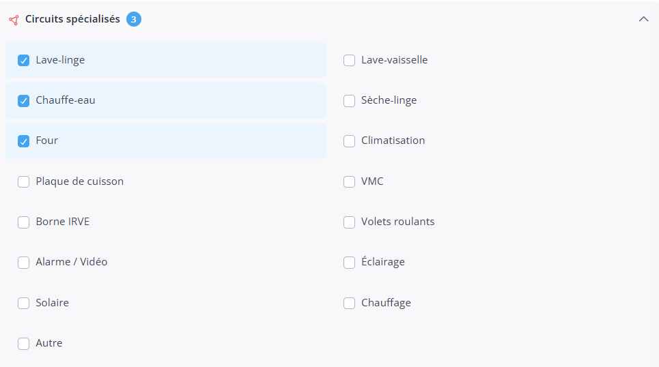The height and width of the screenshot is (367, 659).
Task: Enable the Plaque de cuisson checkbox
Action: click(23, 182)
